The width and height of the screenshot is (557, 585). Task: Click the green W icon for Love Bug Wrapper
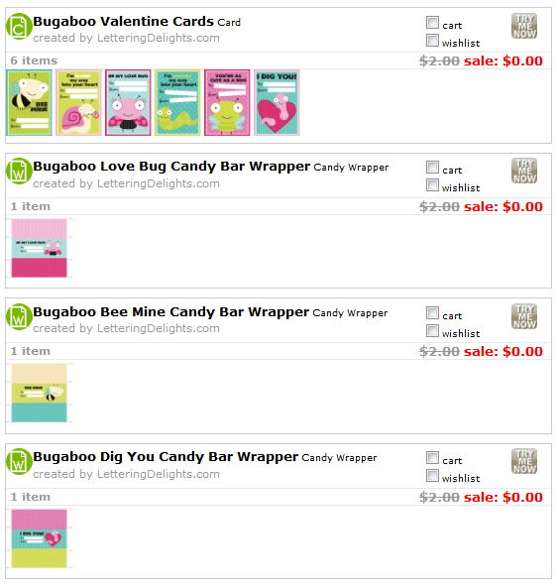tap(18, 172)
